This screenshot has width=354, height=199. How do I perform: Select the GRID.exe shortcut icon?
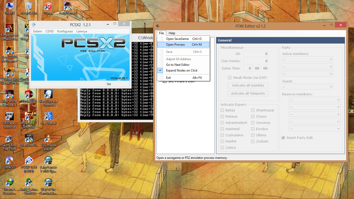(x=10, y=120)
